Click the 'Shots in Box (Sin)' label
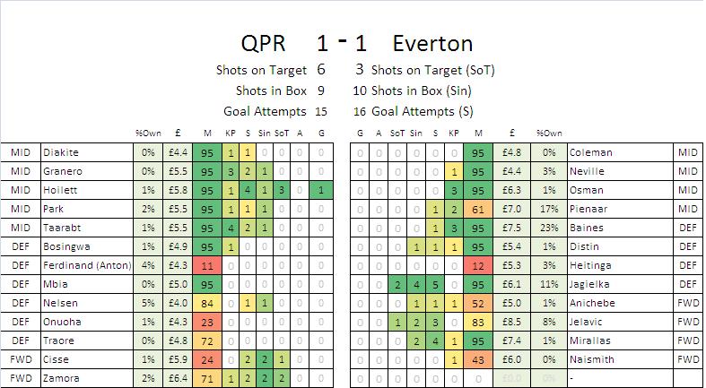706x388 pixels. [421, 91]
